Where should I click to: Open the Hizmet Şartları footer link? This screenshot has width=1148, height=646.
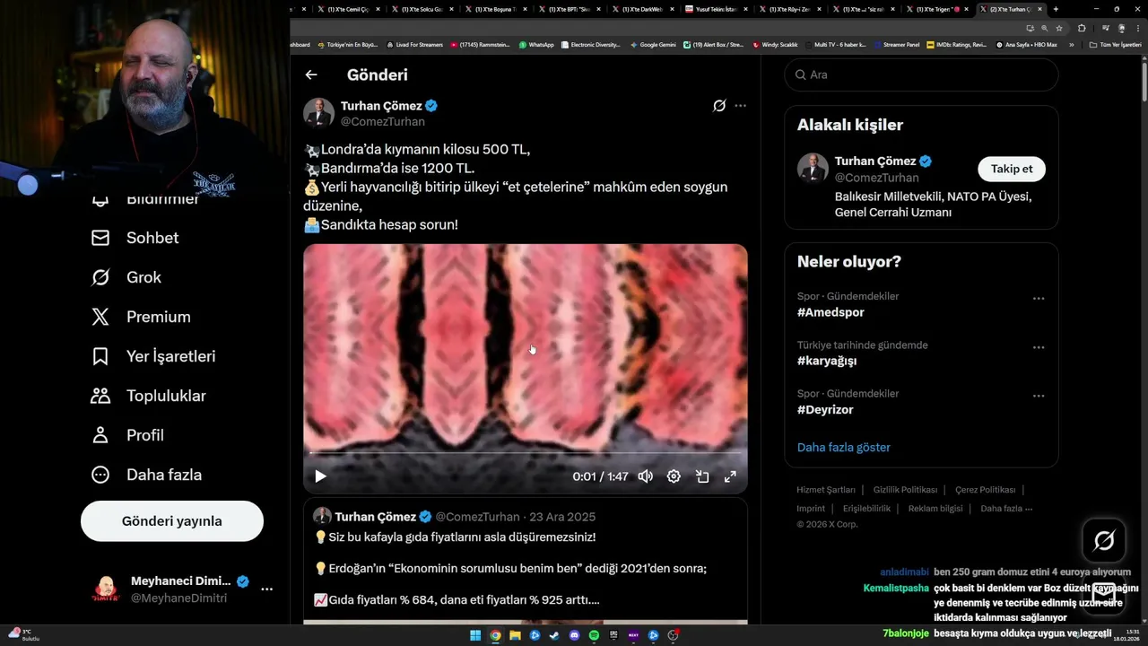(826, 490)
